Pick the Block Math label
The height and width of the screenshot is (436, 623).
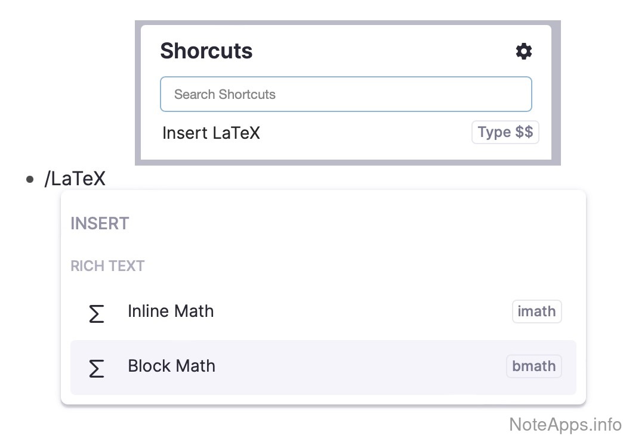click(x=172, y=366)
